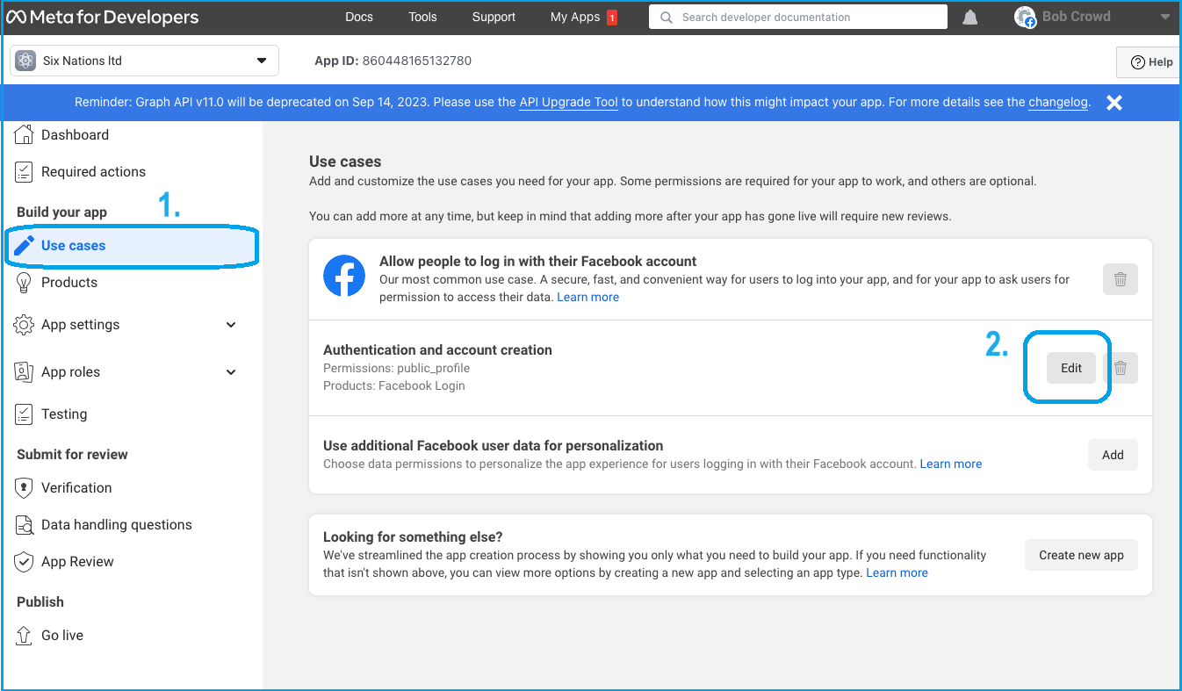Open the account dropdown arrow beside Bob Crowd
Screen dimensions: 1182x691
(1164, 17)
